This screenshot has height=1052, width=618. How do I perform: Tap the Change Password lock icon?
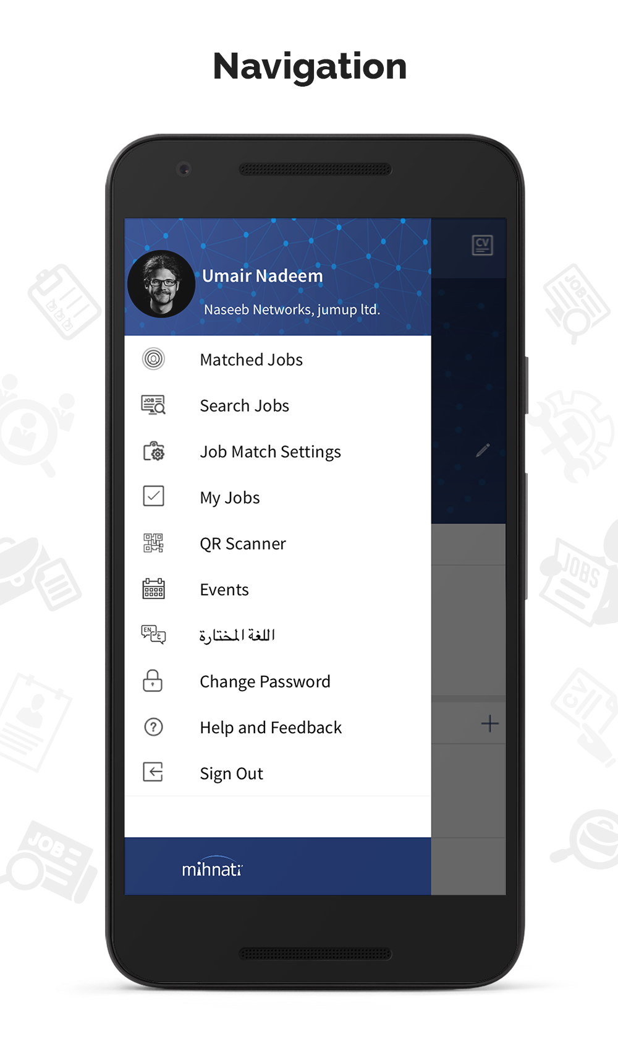tap(153, 680)
